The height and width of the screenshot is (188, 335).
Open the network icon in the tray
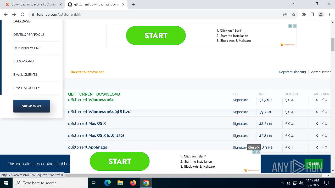tap(295, 183)
